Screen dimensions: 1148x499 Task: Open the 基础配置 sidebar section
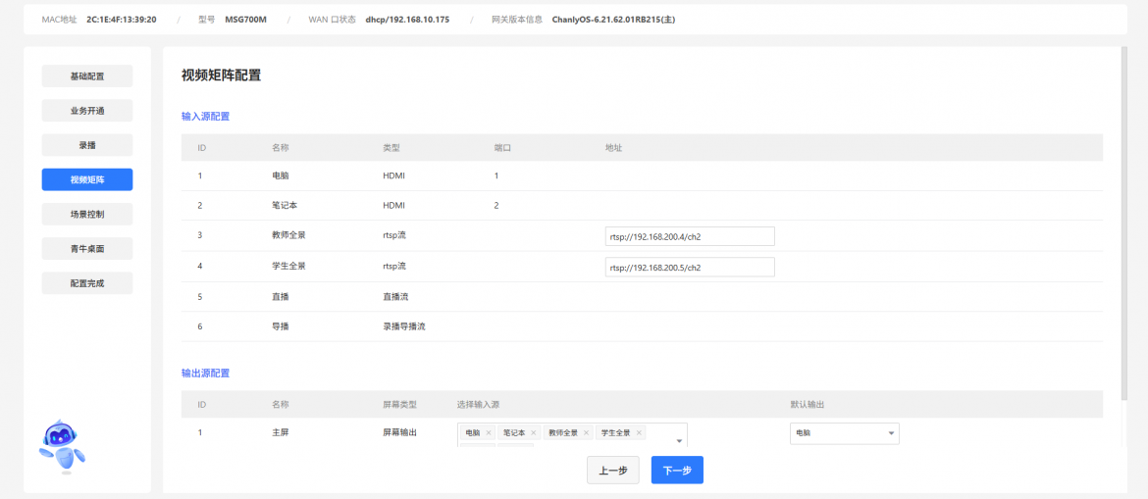click(x=87, y=76)
